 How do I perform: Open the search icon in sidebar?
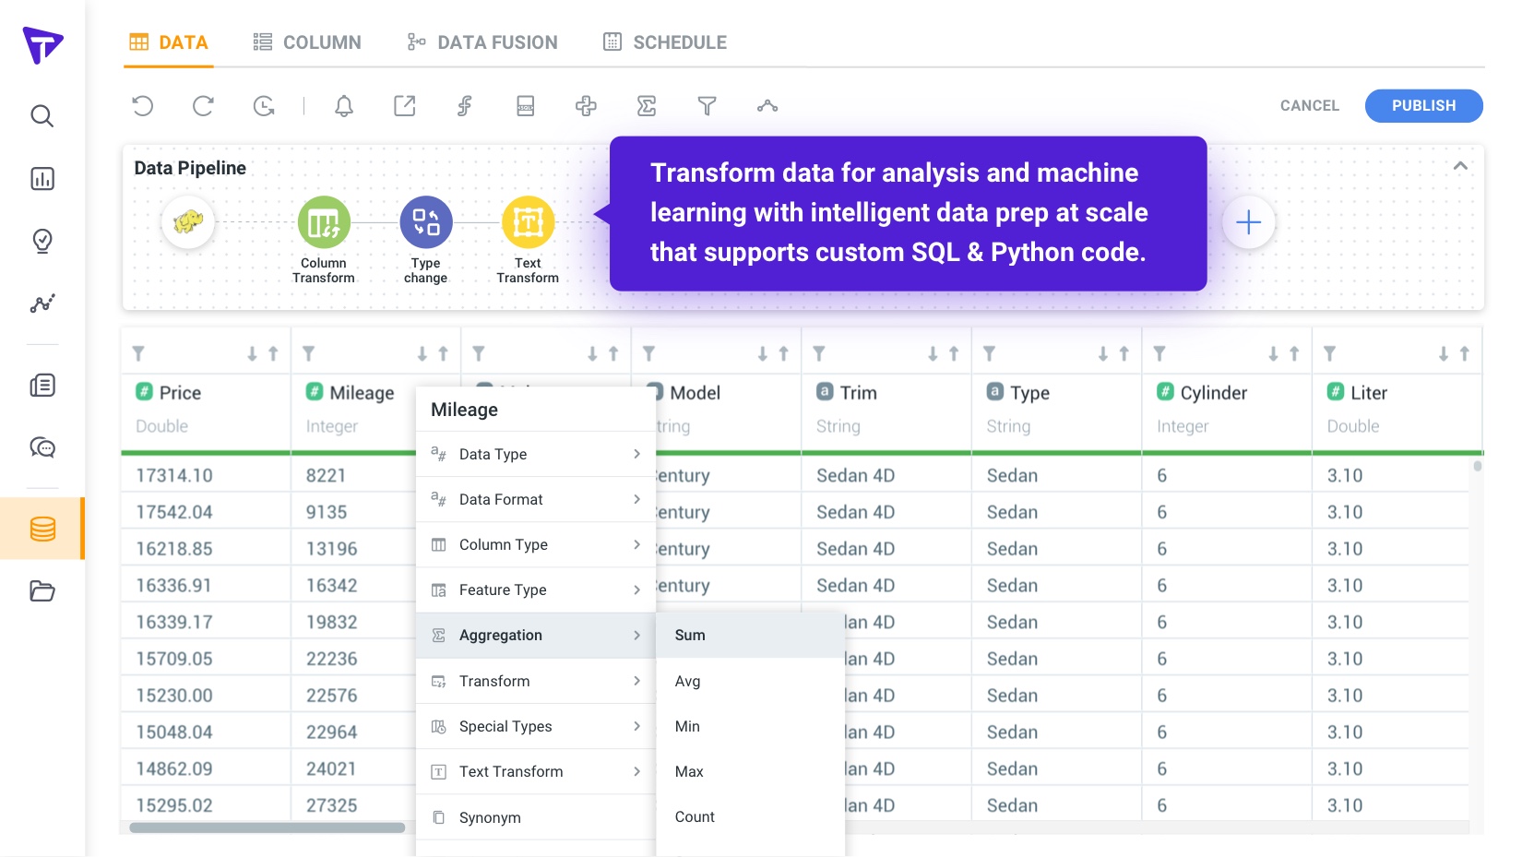(x=42, y=116)
